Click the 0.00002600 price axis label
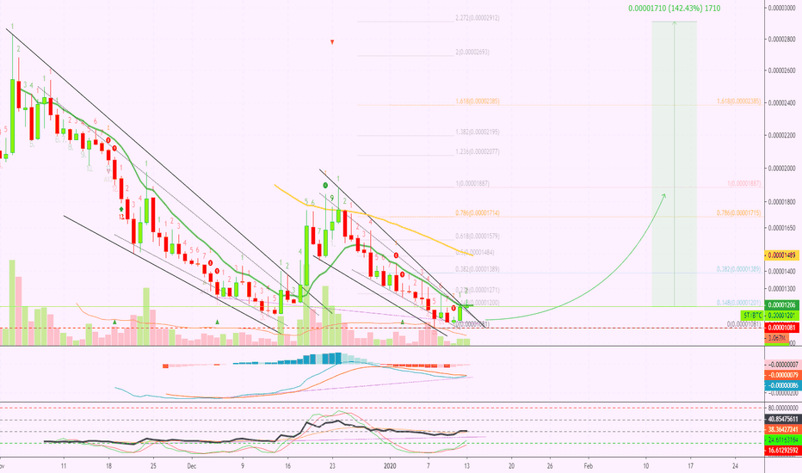The image size is (802, 473). pos(783,71)
